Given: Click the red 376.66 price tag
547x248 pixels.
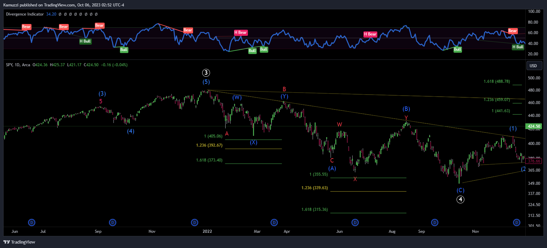Looking at the screenshot, I should tap(534, 161).
